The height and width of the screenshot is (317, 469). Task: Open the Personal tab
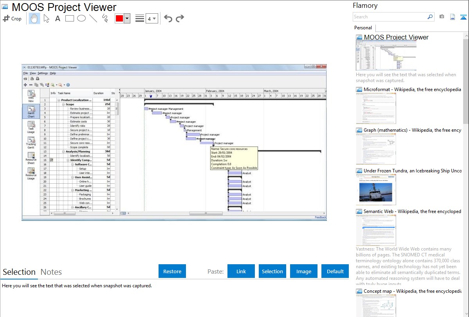tap(363, 28)
